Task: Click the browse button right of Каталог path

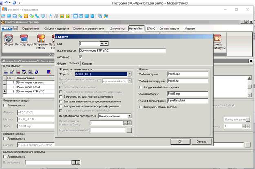Action: coord(248,145)
